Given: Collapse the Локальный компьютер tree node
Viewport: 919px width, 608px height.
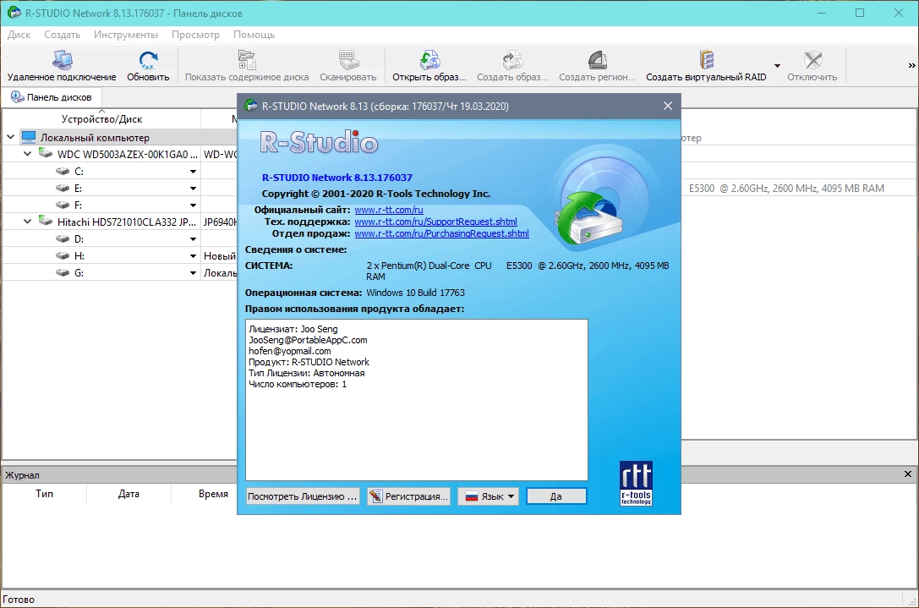Looking at the screenshot, I should [10, 137].
